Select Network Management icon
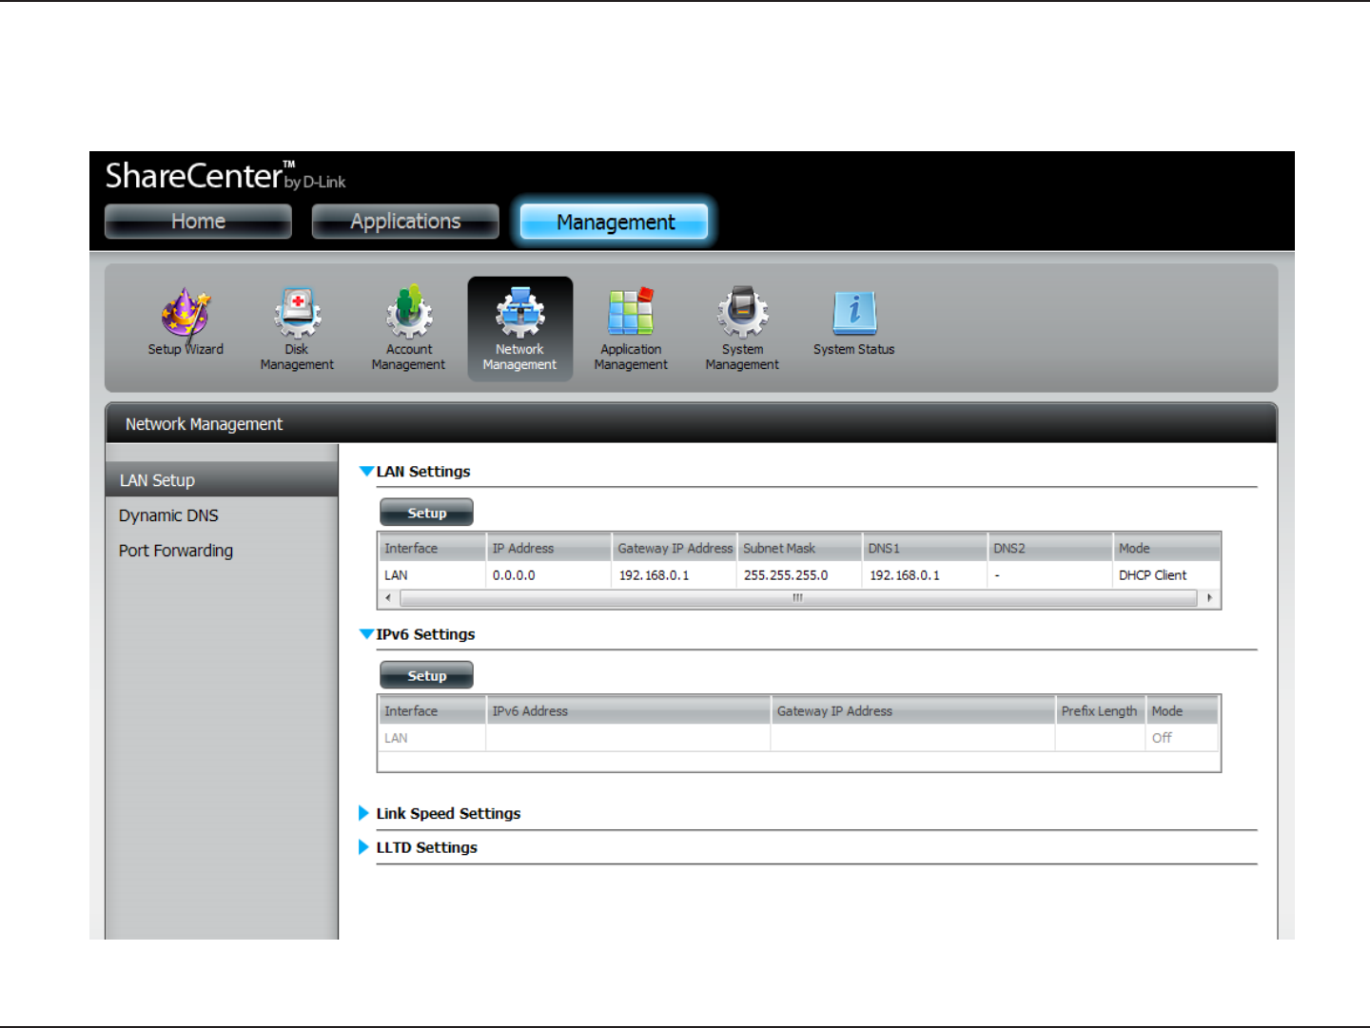 point(519,329)
